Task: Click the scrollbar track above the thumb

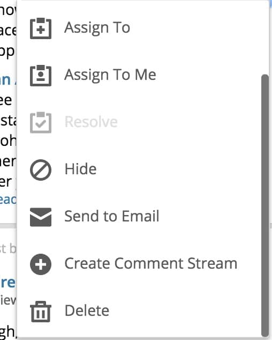Action: (265, 38)
